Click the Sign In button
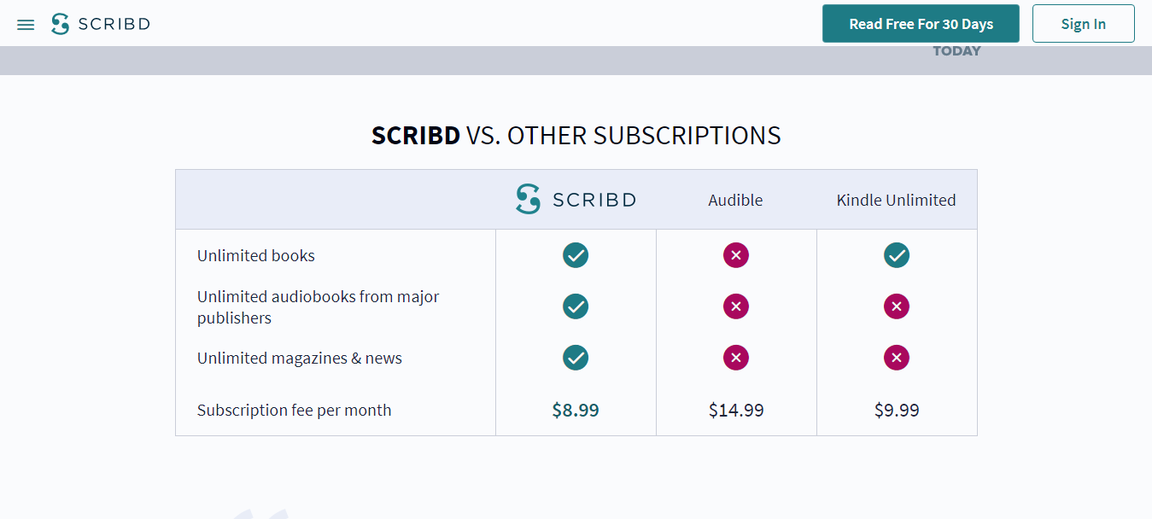Screen dimensions: 1152x519 pos(1083,23)
